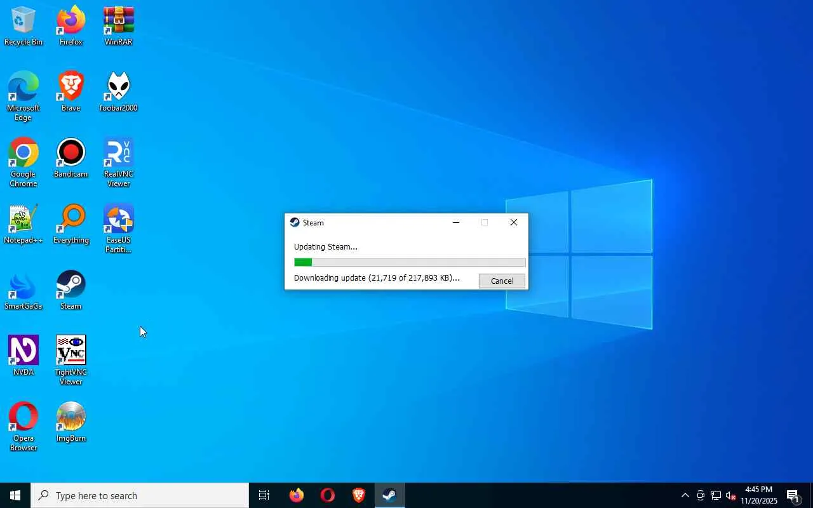Open the Recycle Bin desktop icon

point(24,27)
